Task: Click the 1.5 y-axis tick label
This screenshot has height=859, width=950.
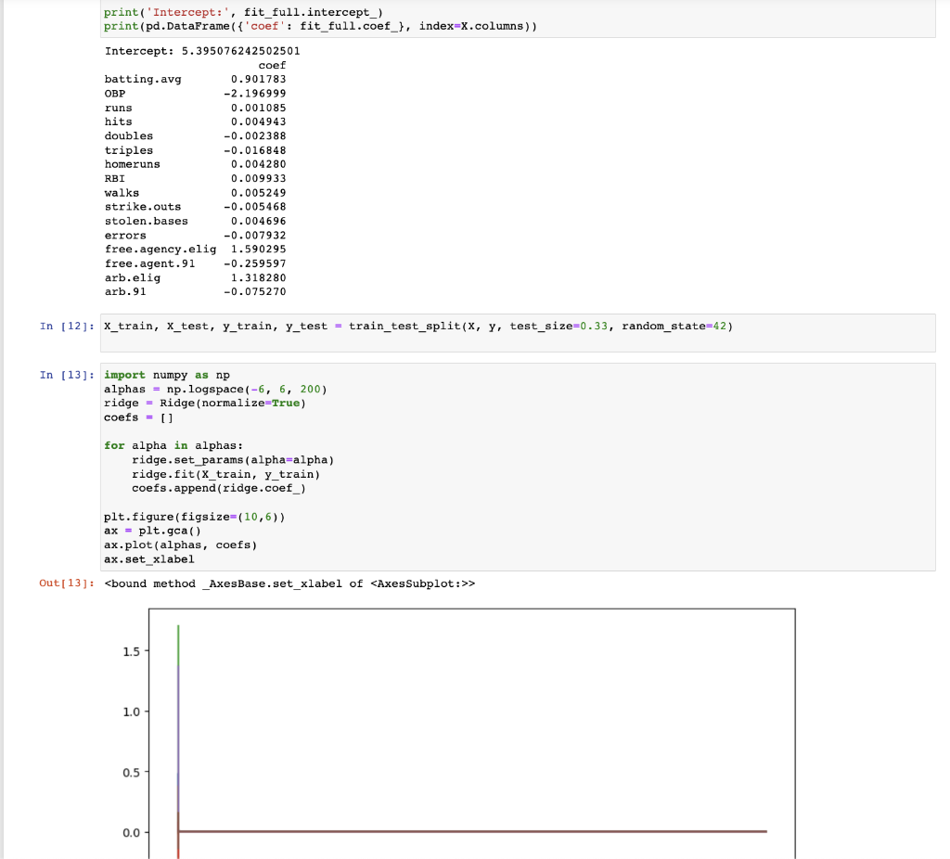Action: click(131, 651)
